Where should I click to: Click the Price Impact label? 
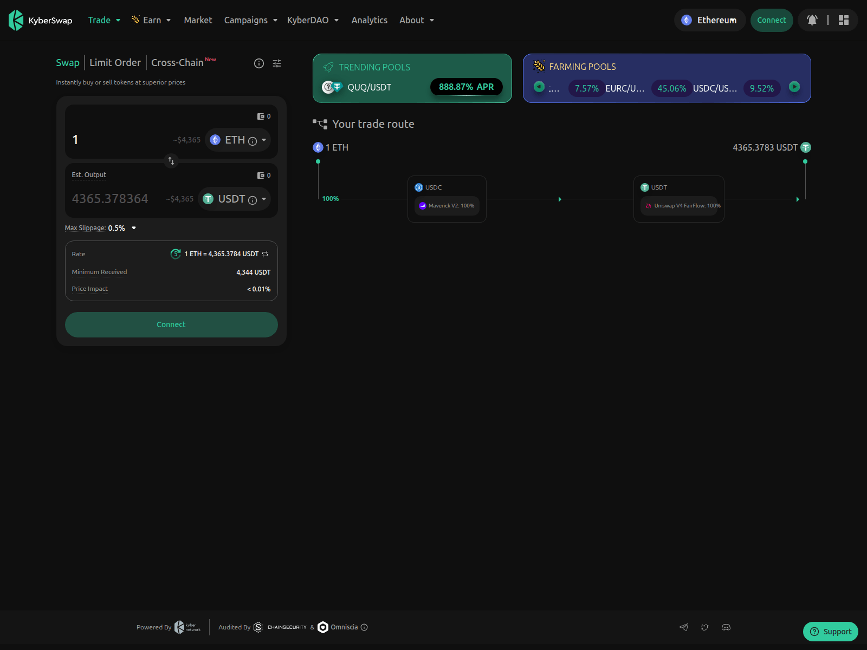click(x=90, y=289)
